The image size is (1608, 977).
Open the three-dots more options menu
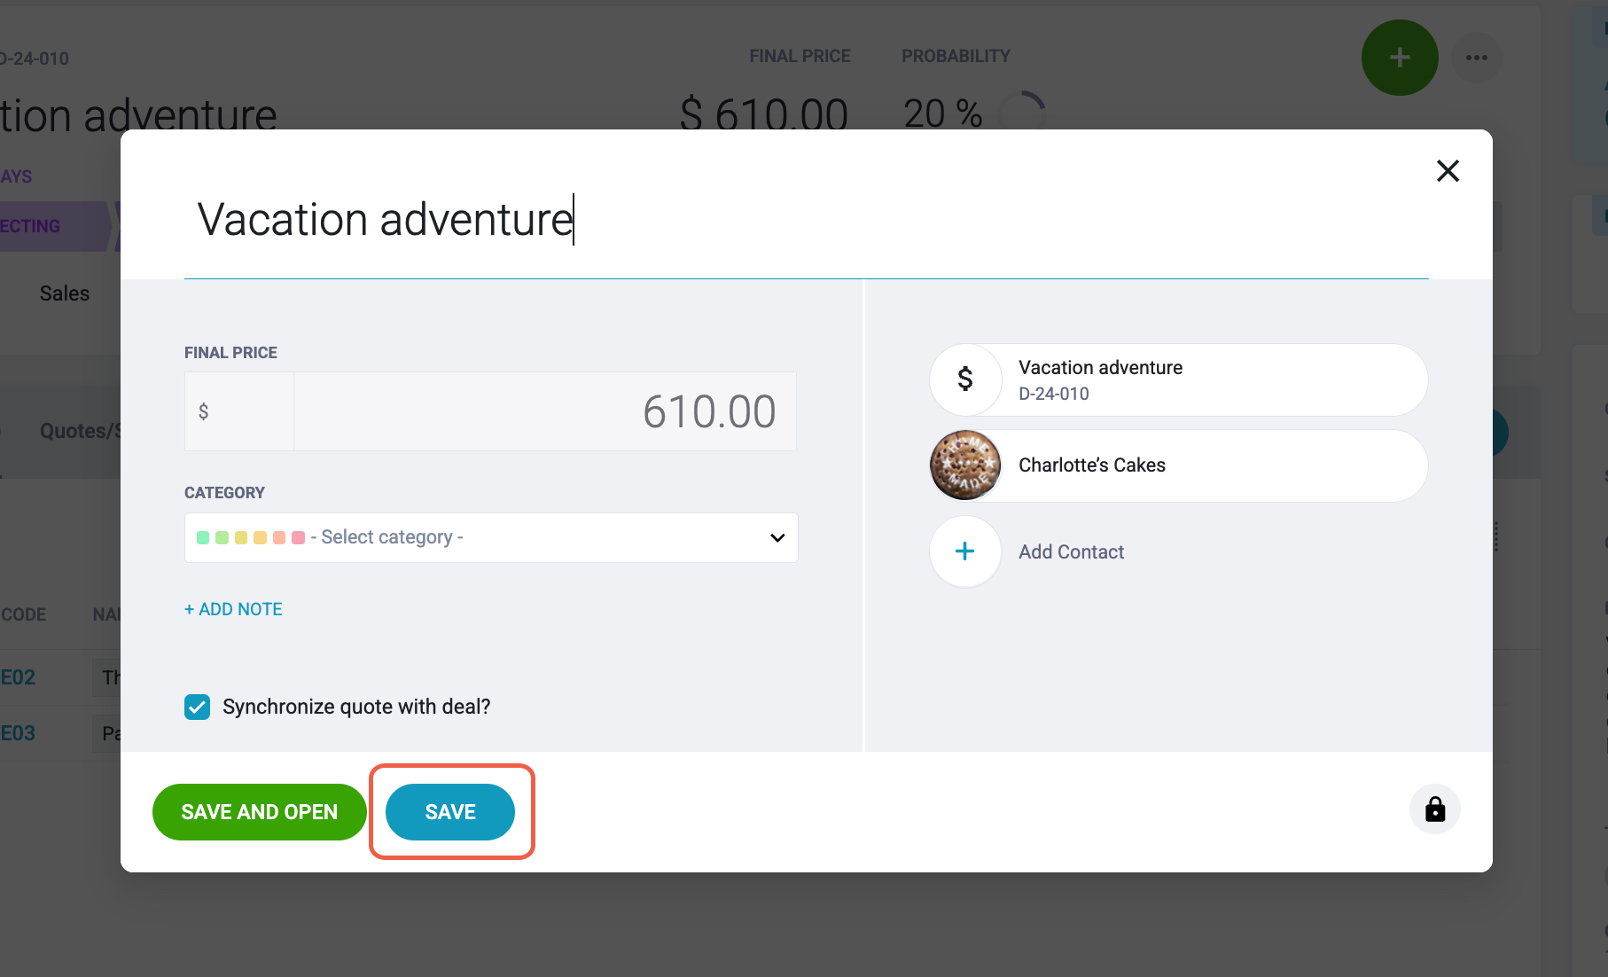pyautogui.click(x=1477, y=58)
